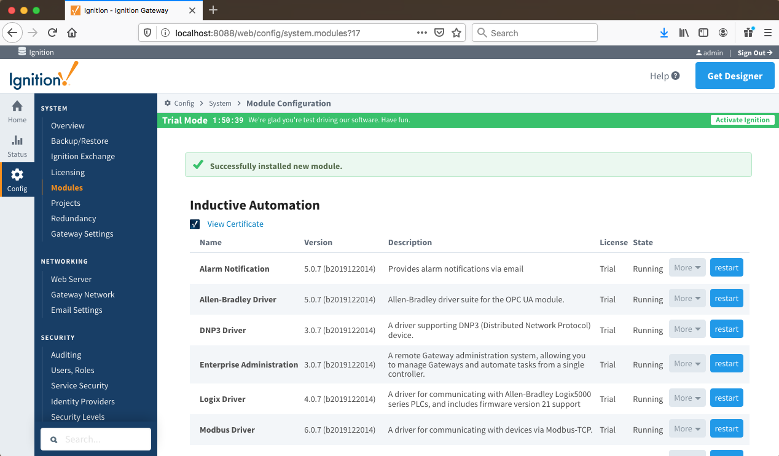
Task: Click the extensions icon in browser toolbar
Action: click(748, 33)
